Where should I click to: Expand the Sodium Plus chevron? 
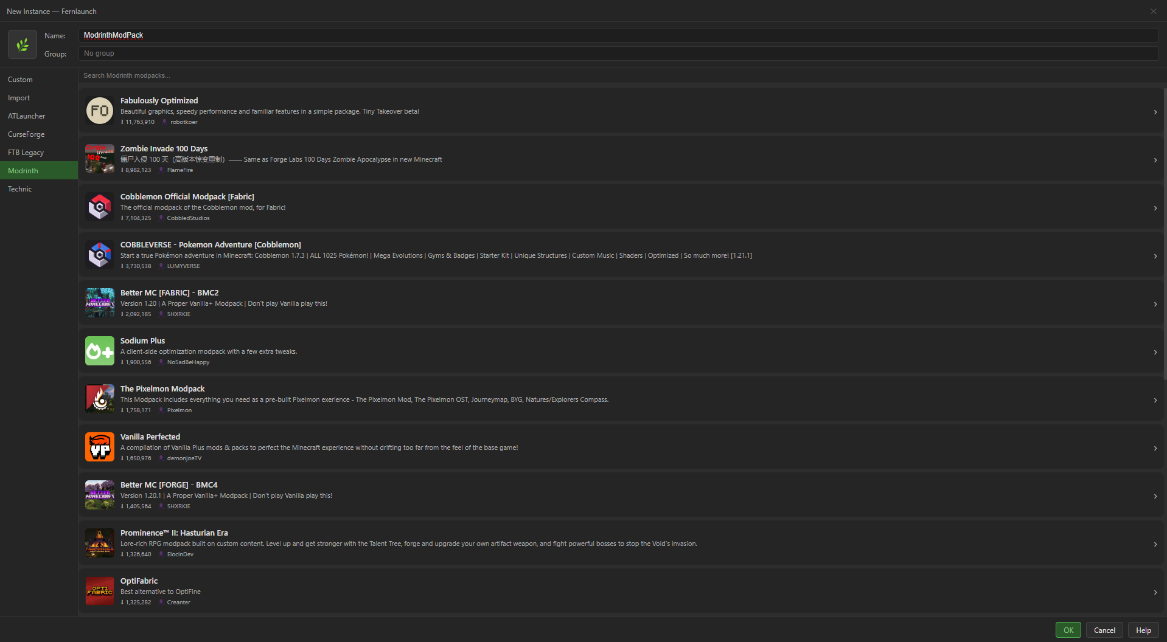point(1155,352)
